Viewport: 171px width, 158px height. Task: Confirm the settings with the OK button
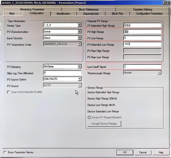pos(124,152)
